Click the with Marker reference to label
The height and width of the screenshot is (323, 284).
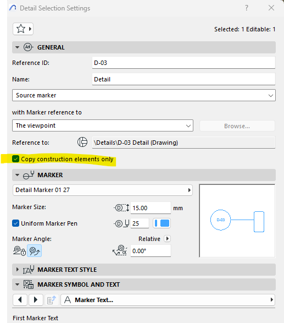point(47,112)
